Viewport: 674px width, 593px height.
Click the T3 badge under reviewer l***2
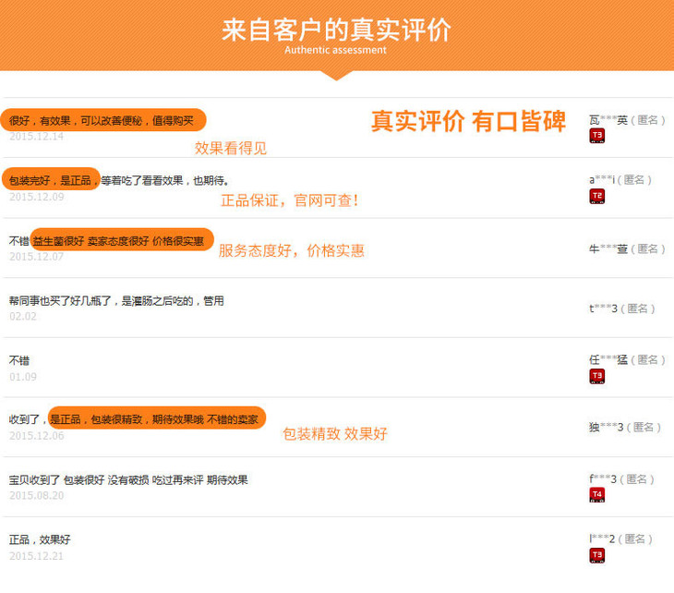point(597,555)
